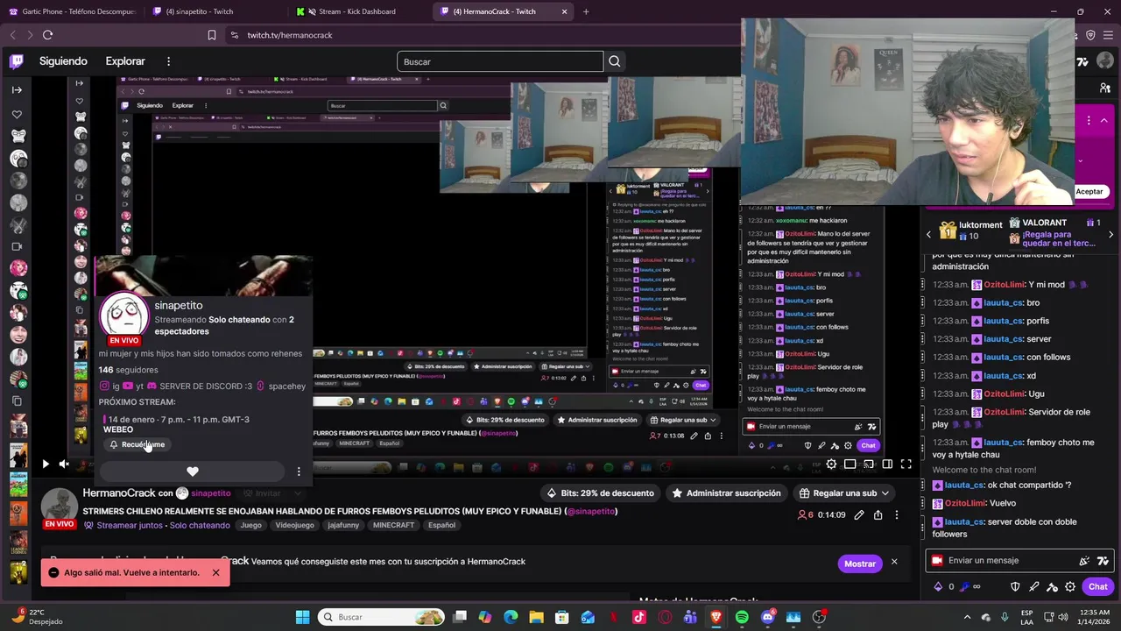Expand Regalar una sub dropdown
The width and height of the screenshot is (1121, 631).
click(x=843, y=493)
